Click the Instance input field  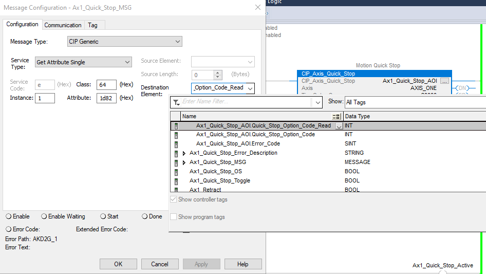pos(45,98)
